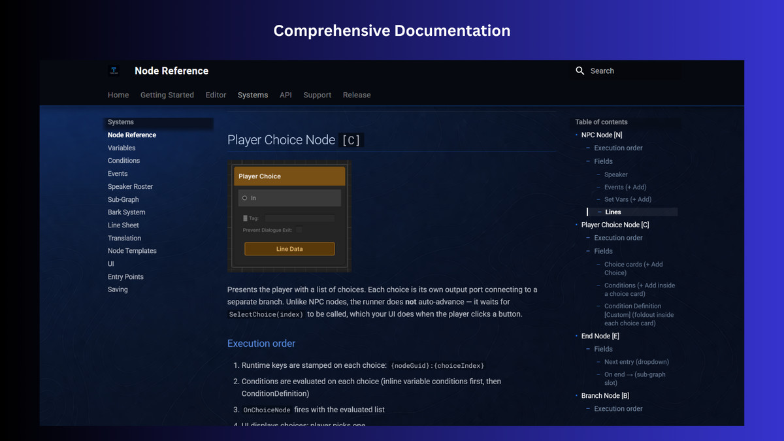Viewport: 784px width, 441px height.
Task: Switch to the Editor nav tab
Action: click(x=216, y=95)
